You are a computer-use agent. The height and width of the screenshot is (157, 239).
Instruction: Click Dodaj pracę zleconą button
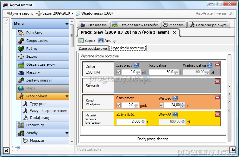coord(153,139)
